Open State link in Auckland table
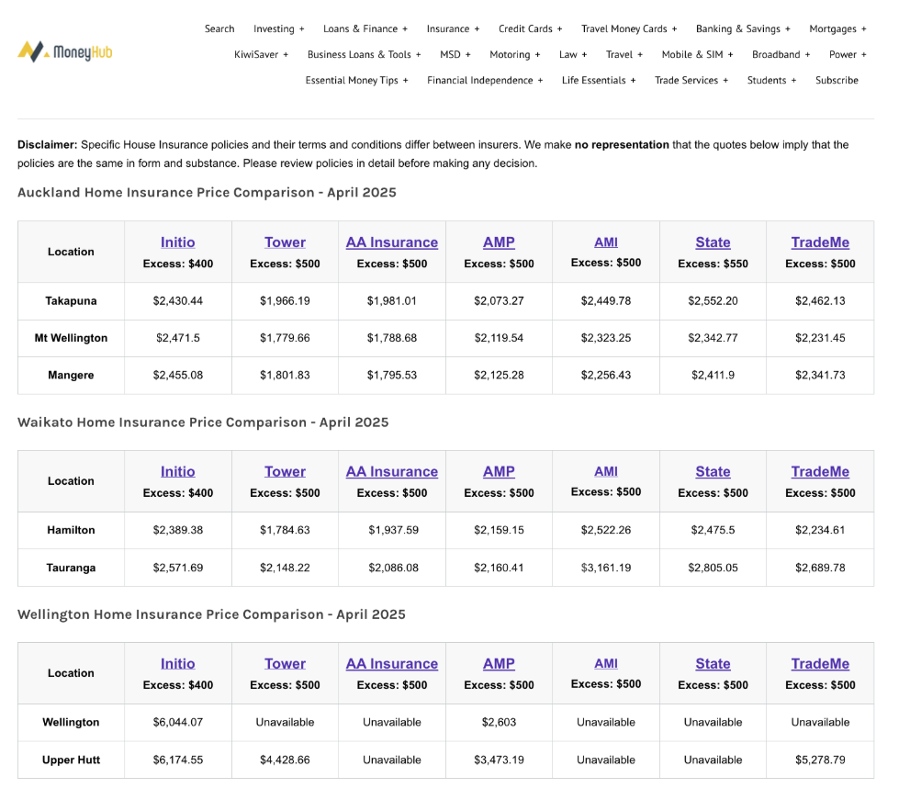 713,242
